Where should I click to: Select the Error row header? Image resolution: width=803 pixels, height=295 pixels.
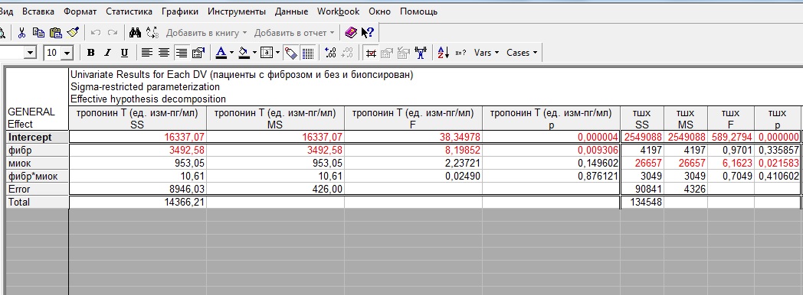(x=37, y=189)
